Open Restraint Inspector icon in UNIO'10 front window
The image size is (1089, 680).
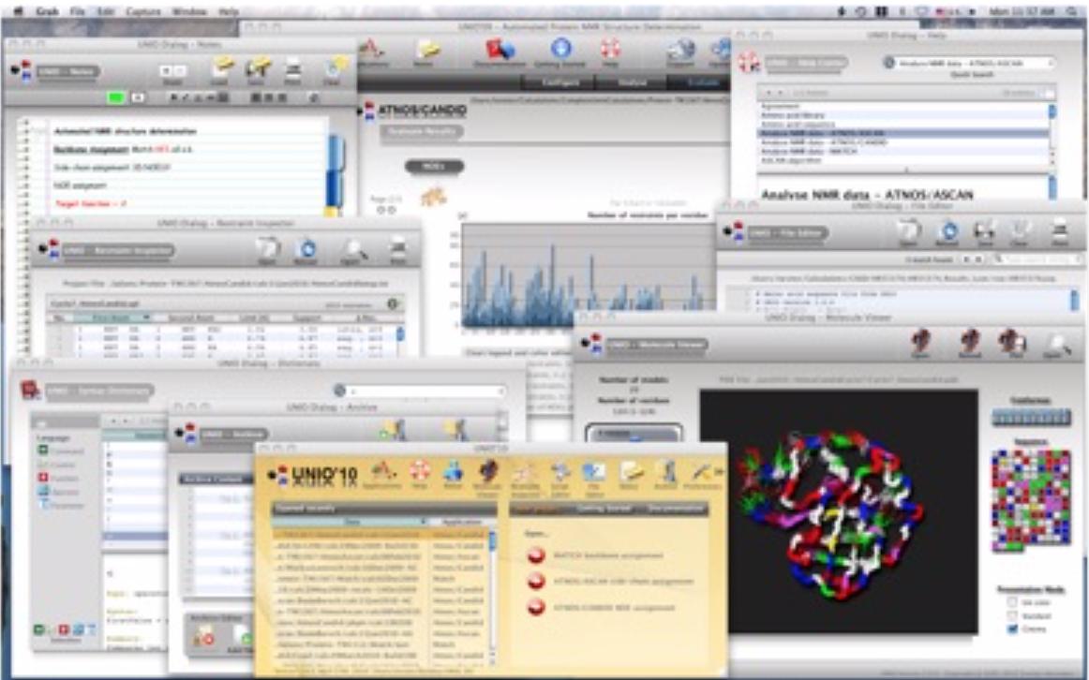(x=525, y=476)
